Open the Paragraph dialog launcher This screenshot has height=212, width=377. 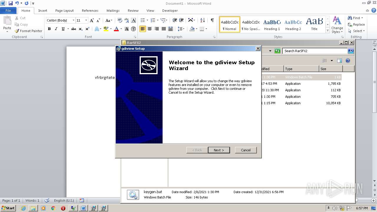tap(214, 37)
